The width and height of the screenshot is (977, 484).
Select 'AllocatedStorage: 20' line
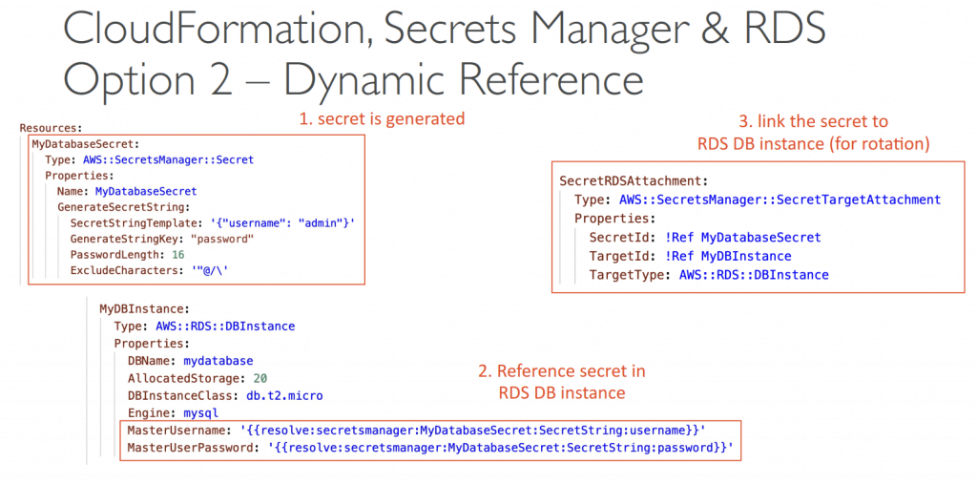(197, 378)
